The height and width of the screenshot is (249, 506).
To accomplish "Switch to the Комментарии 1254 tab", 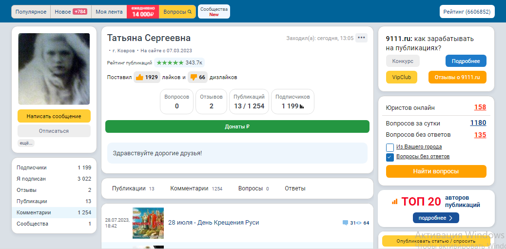I will coord(196,188).
